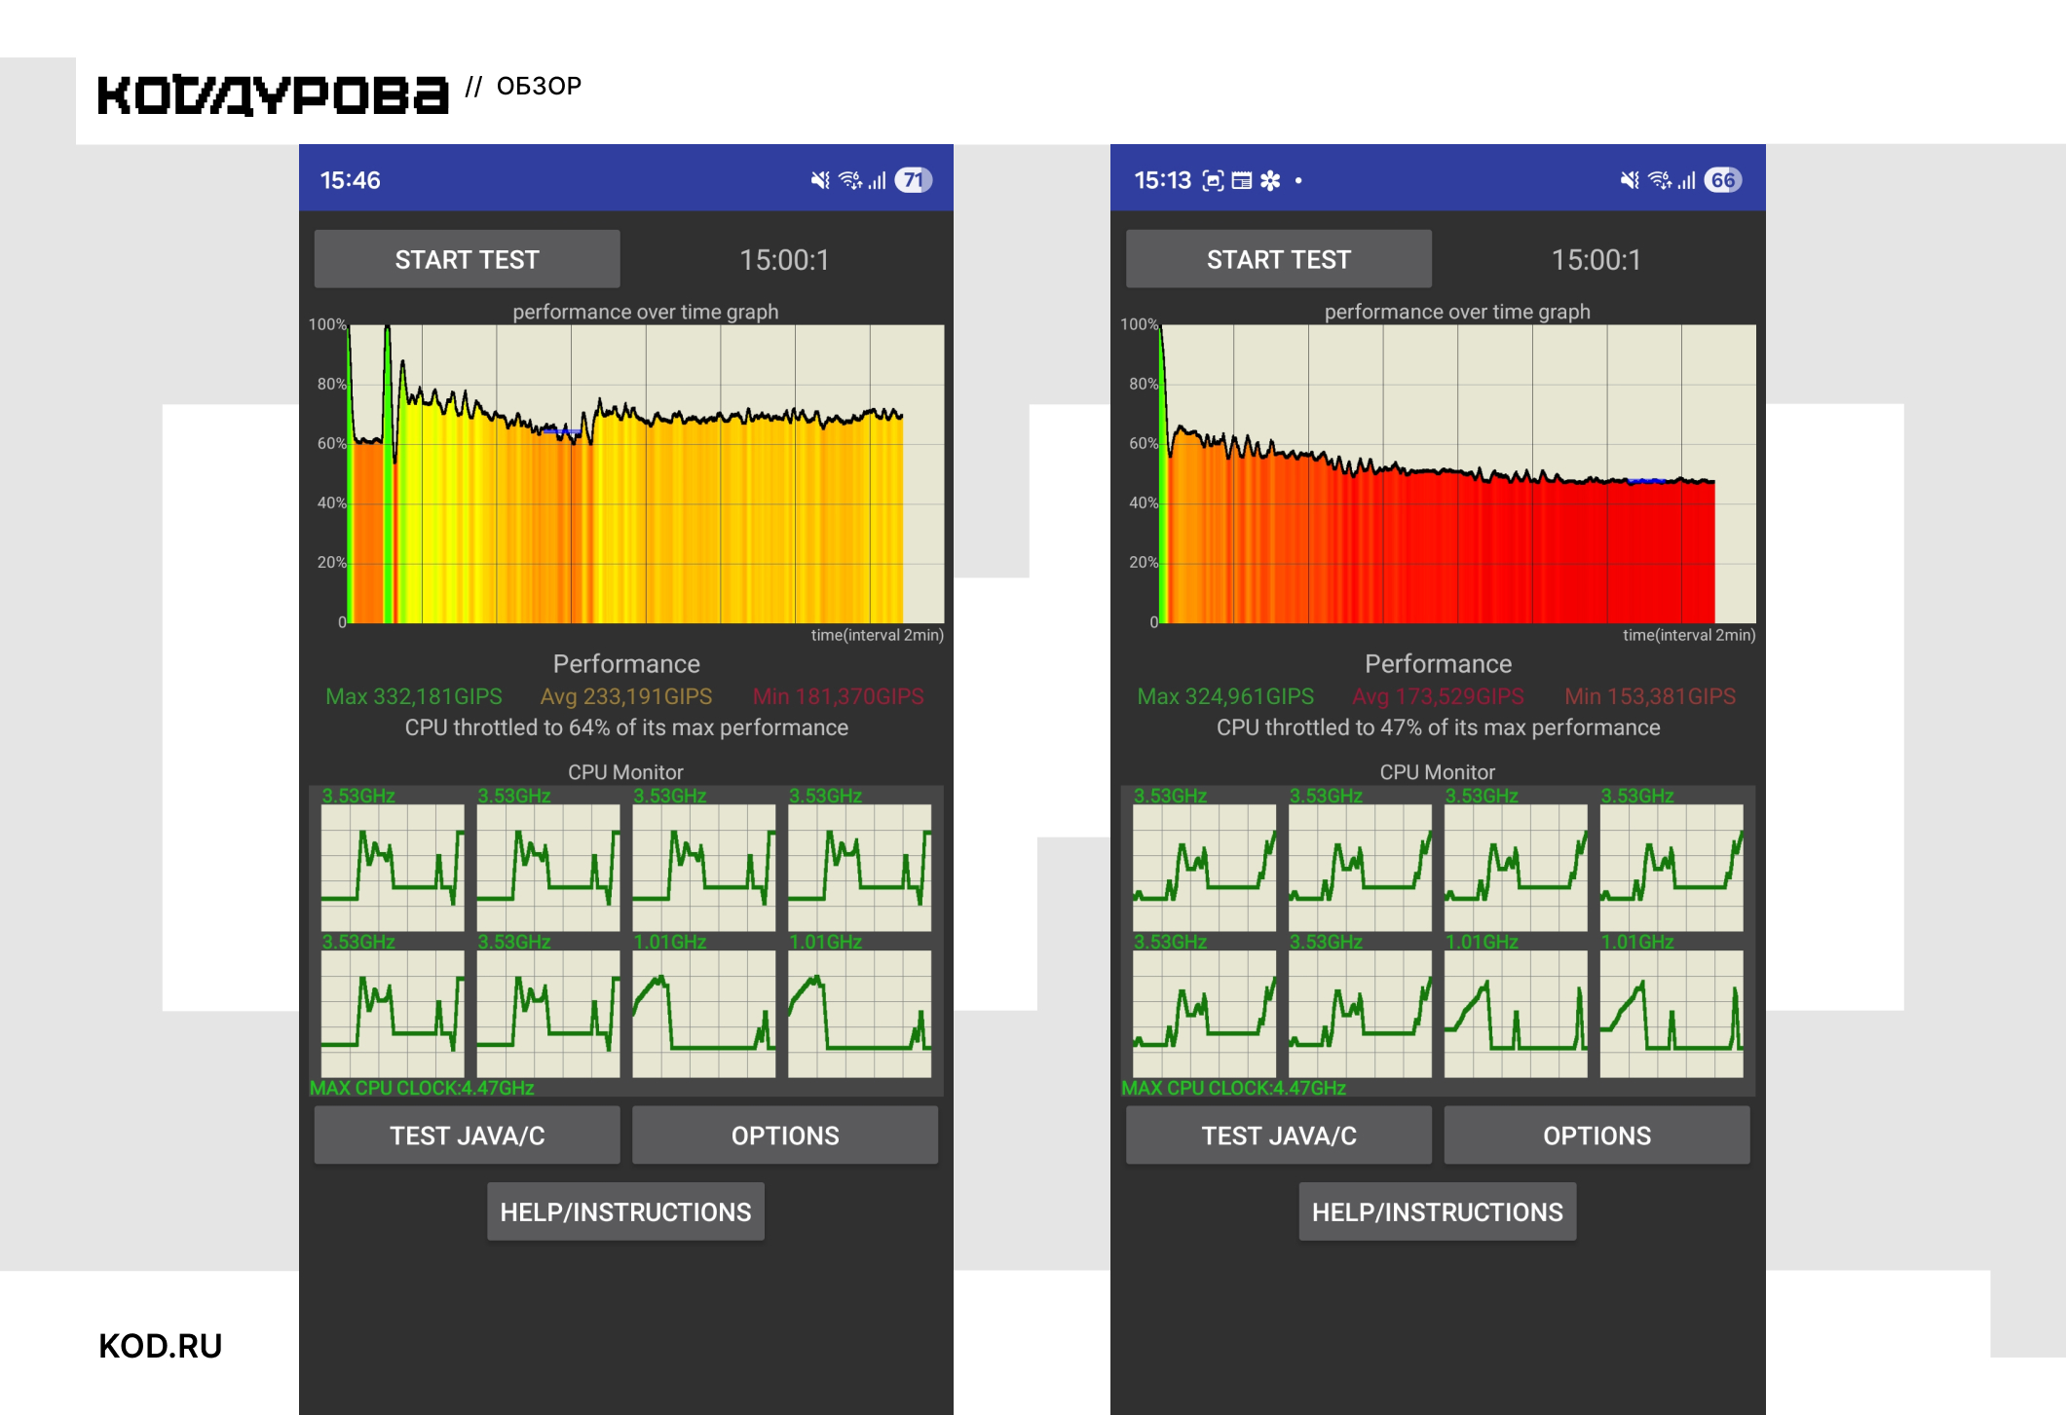Tap 'CPU throttled to 47%' text

(1438, 727)
